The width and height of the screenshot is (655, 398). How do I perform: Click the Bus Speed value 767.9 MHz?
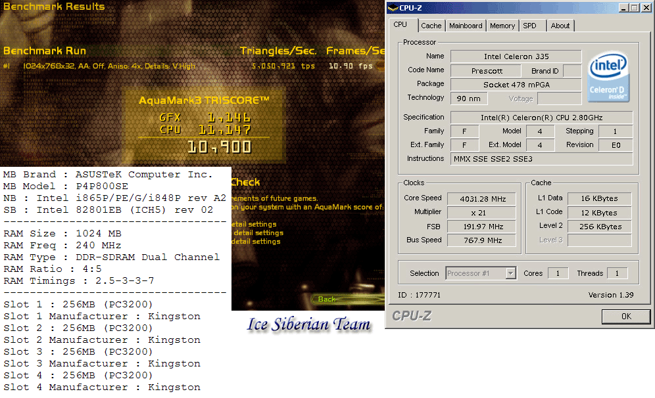pos(481,240)
